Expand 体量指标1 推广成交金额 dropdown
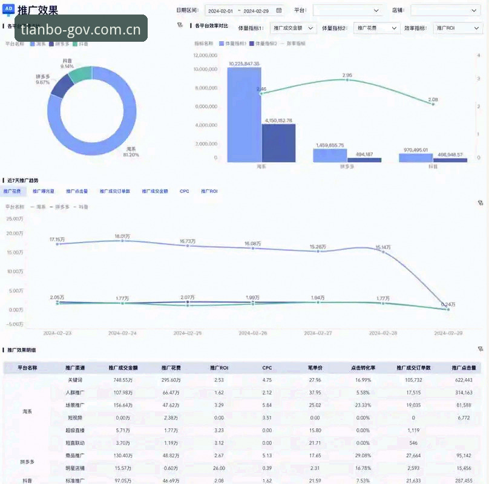489x484 pixels. point(293,28)
